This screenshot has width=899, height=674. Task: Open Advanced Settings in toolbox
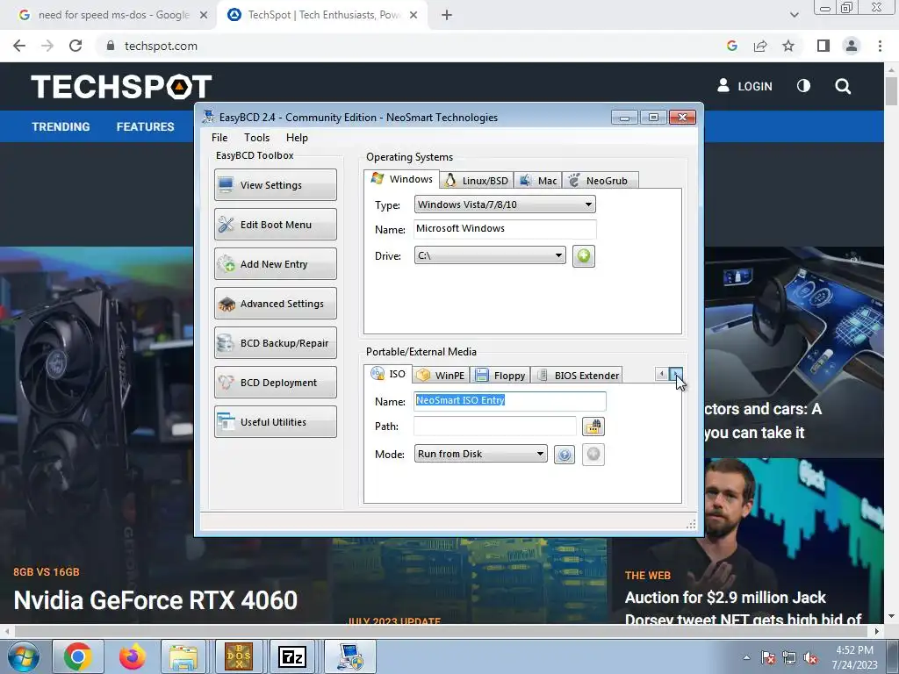point(276,303)
